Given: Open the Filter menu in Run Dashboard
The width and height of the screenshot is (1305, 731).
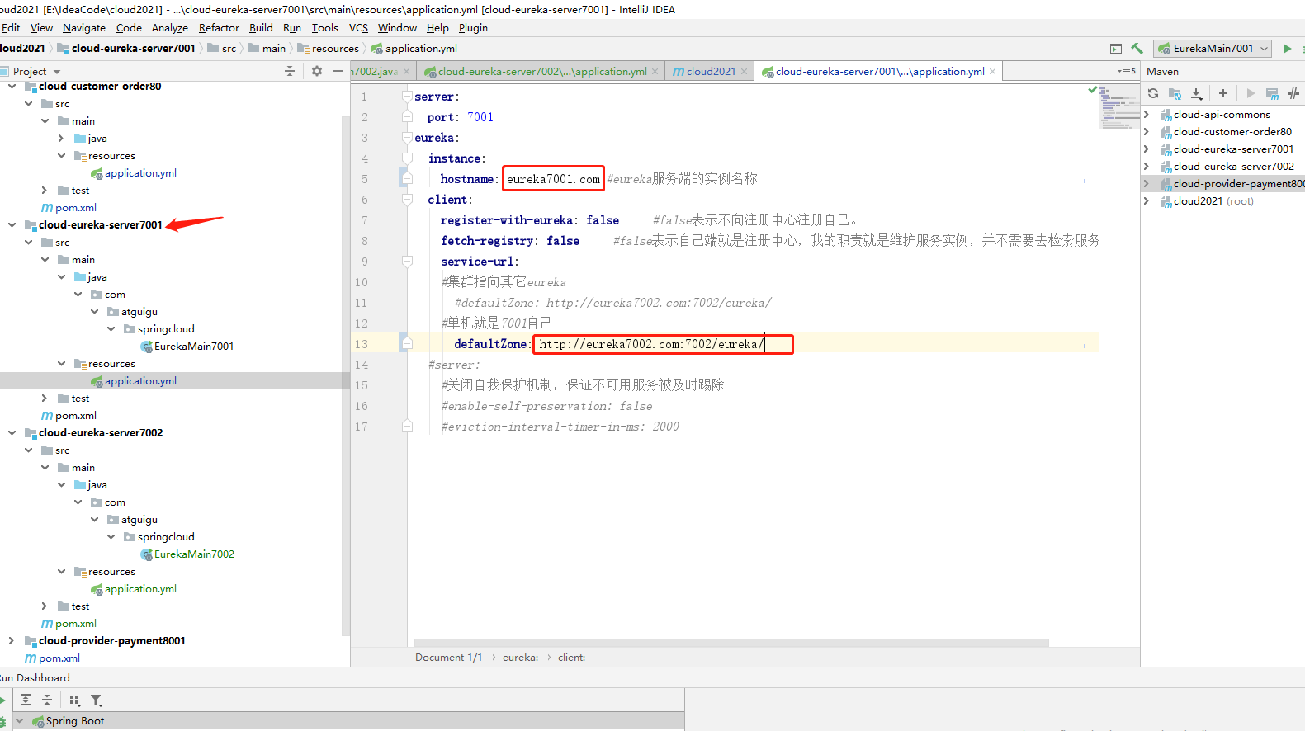Looking at the screenshot, I should tap(97, 700).
